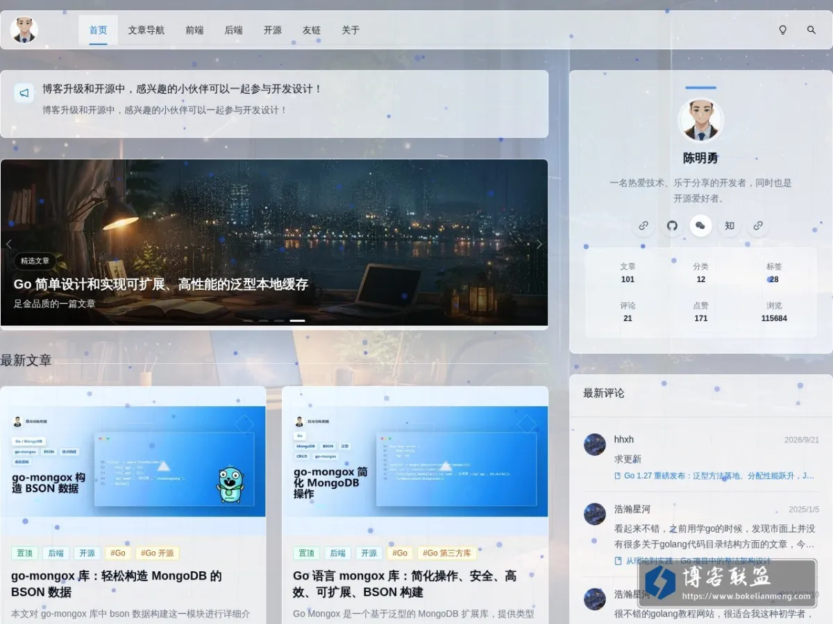Click document icon before Go 1.27 link
Image resolution: width=833 pixels, height=624 pixels.
[x=618, y=476]
